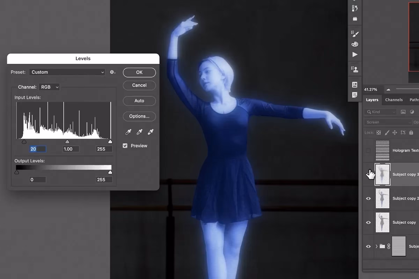Viewport: 419px width, 279px height.
Task: Open the Clone Source panel
Action: (x=355, y=69)
